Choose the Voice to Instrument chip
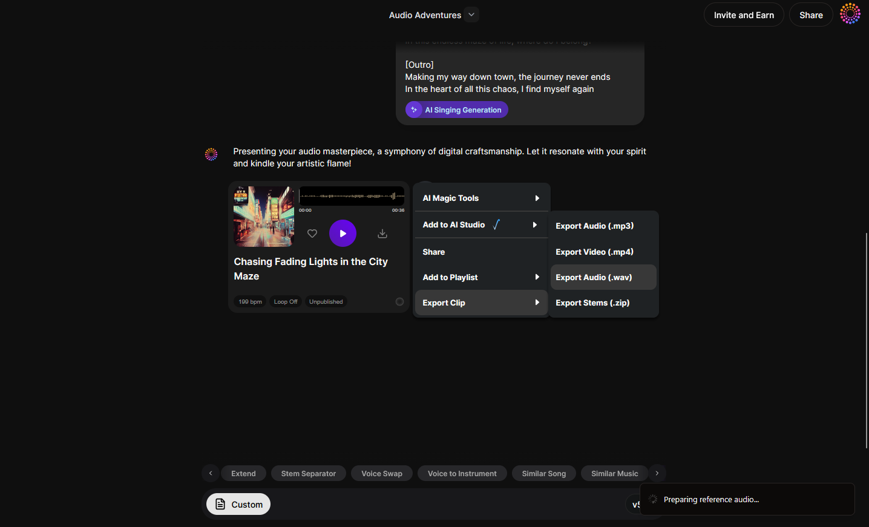This screenshot has width=869, height=527. pyautogui.click(x=462, y=473)
